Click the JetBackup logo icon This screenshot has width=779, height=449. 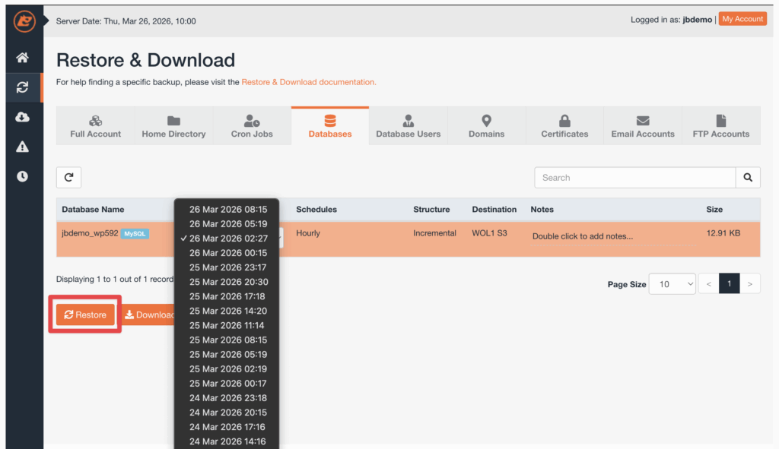point(24,21)
